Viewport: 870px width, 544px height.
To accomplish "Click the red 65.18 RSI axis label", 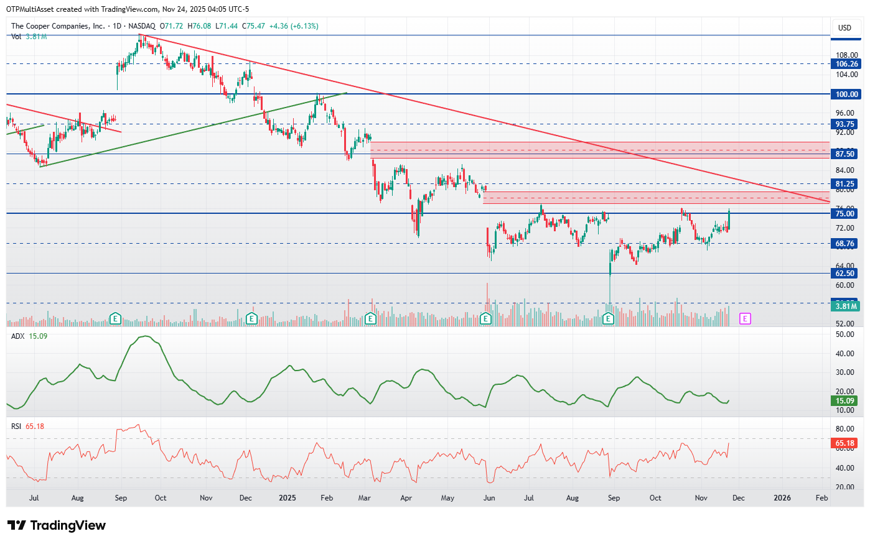I will coord(844,443).
